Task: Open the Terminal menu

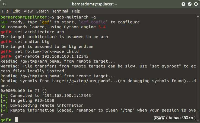Action: point(60,11)
